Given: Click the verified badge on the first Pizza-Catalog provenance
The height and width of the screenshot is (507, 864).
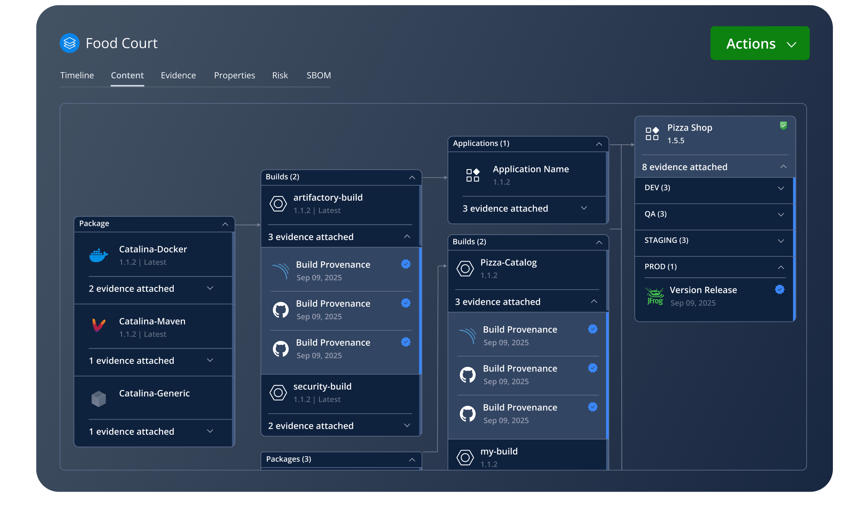Looking at the screenshot, I should pyautogui.click(x=593, y=329).
